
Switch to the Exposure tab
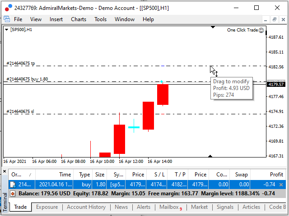47,207
